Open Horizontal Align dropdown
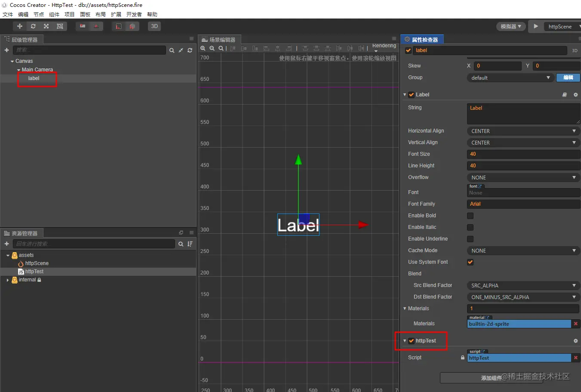The height and width of the screenshot is (392, 581). click(523, 131)
